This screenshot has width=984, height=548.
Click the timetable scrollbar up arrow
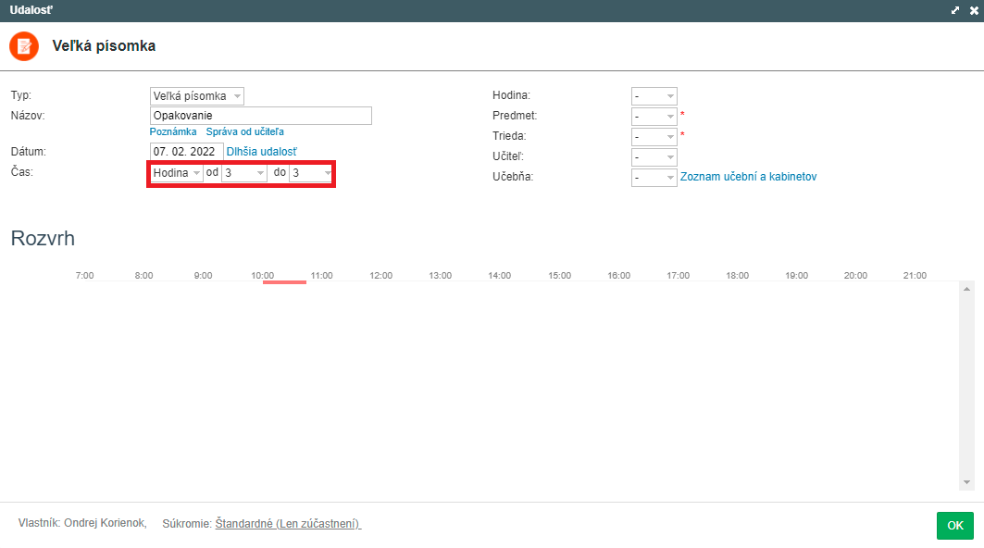tap(966, 289)
